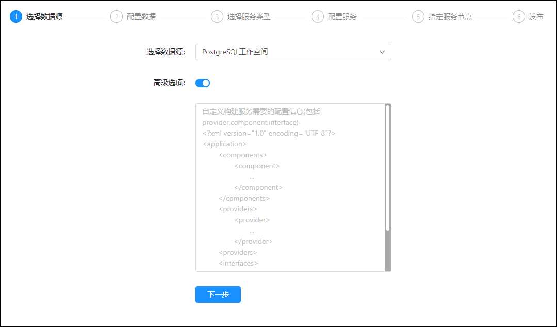Go to the 配置数据 step label
Screen dimensions: 557x327
coord(141,17)
